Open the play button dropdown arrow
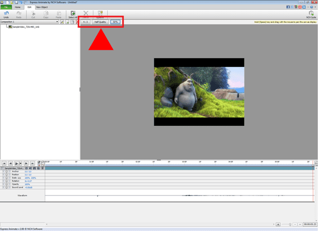This screenshot has height=231, width=318. coord(21,164)
